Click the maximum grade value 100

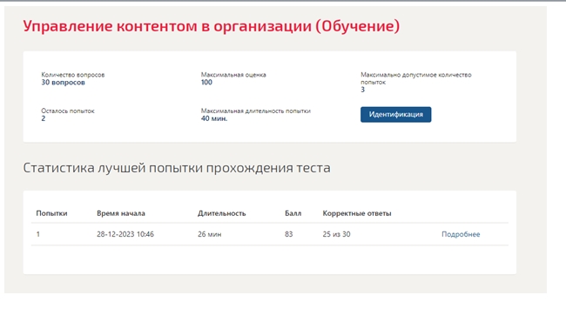click(x=206, y=82)
